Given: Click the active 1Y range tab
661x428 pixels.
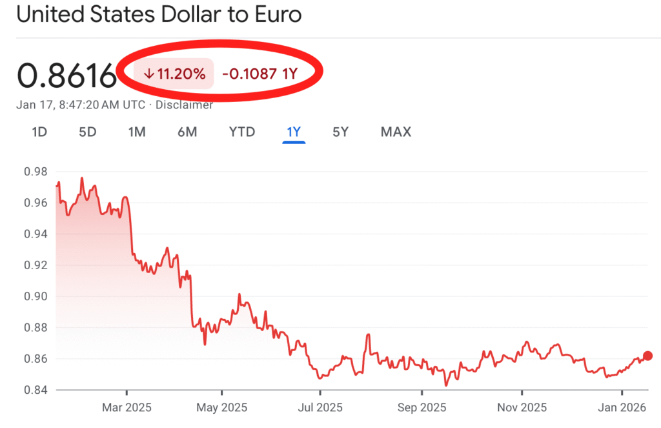Looking at the screenshot, I should point(294,132).
